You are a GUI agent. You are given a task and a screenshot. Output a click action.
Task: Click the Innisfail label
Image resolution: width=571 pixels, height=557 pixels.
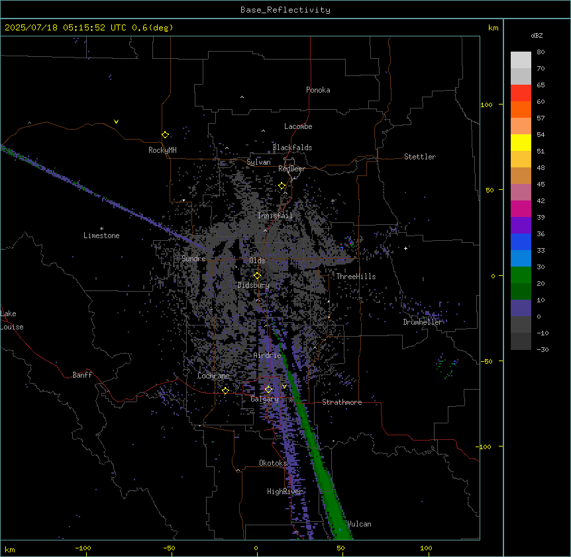click(x=276, y=216)
